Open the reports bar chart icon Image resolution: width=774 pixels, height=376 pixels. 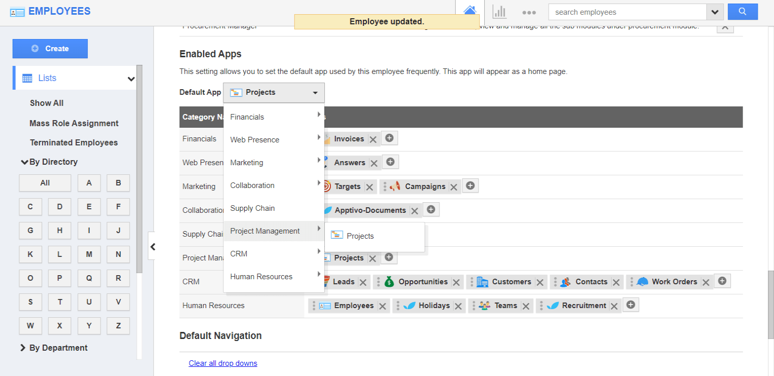[499, 12]
